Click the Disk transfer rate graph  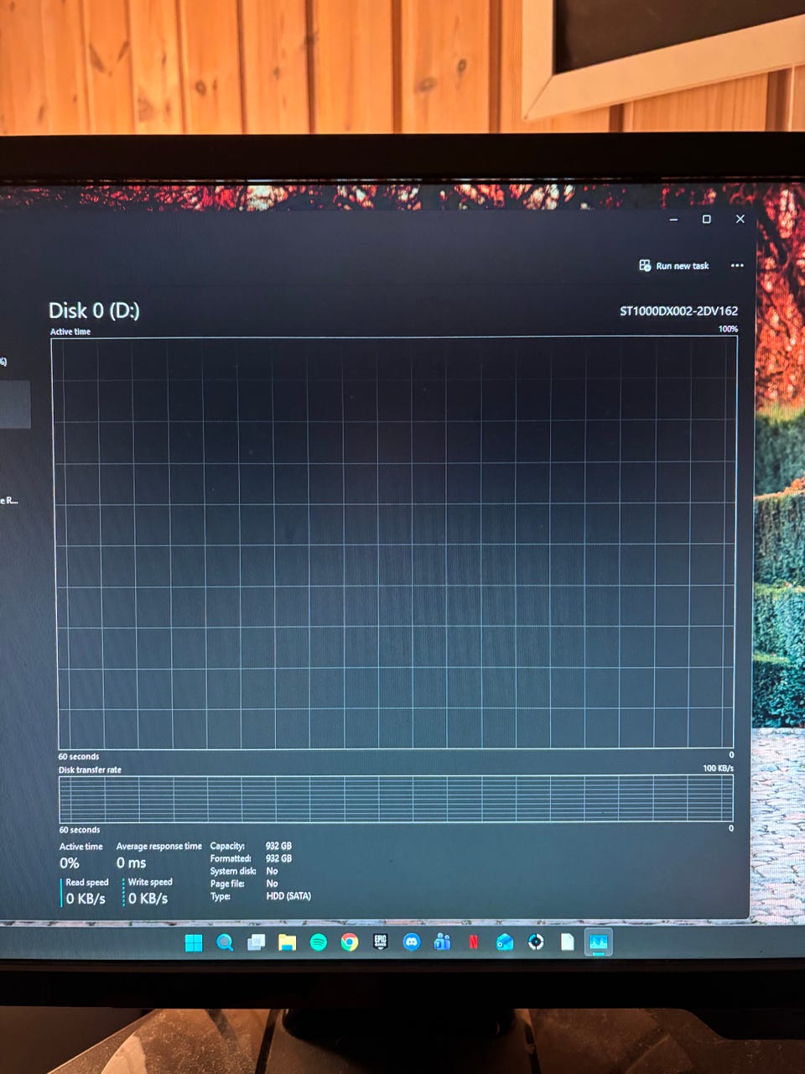tap(396, 799)
